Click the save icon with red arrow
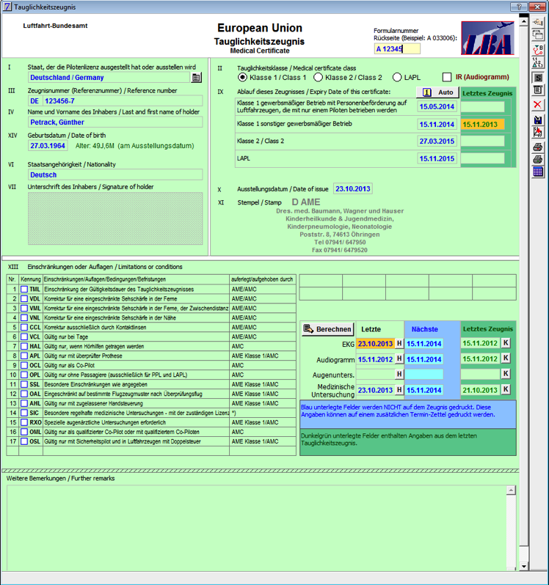 pos(538,132)
